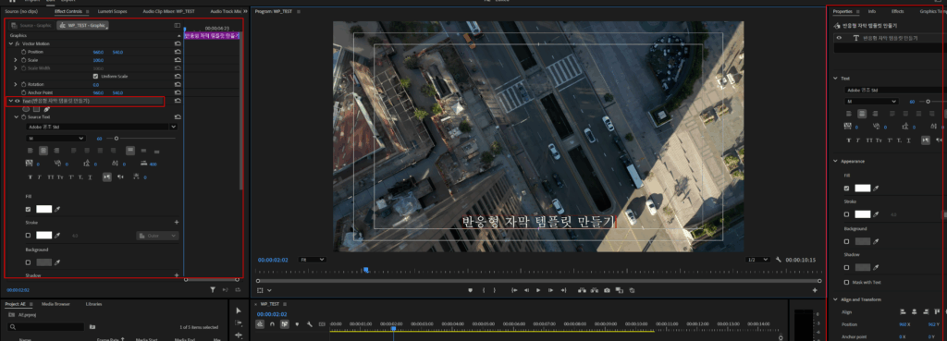Open the font style dropdown in Effect Controls
The height and width of the screenshot is (341, 947).
(56, 139)
